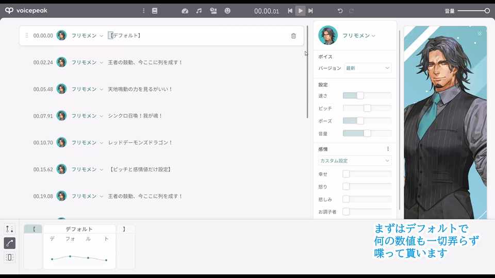Adjust the 幸せ emotion slider
The height and width of the screenshot is (278, 495).
[367, 174]
